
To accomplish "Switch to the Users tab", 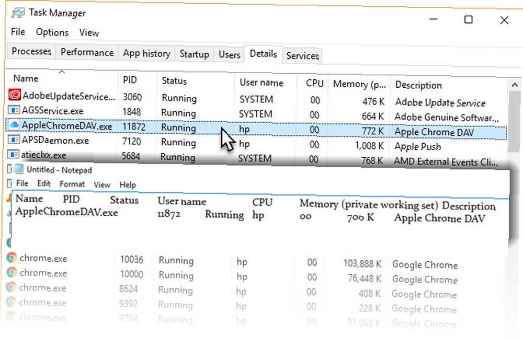I will [229, 55].
